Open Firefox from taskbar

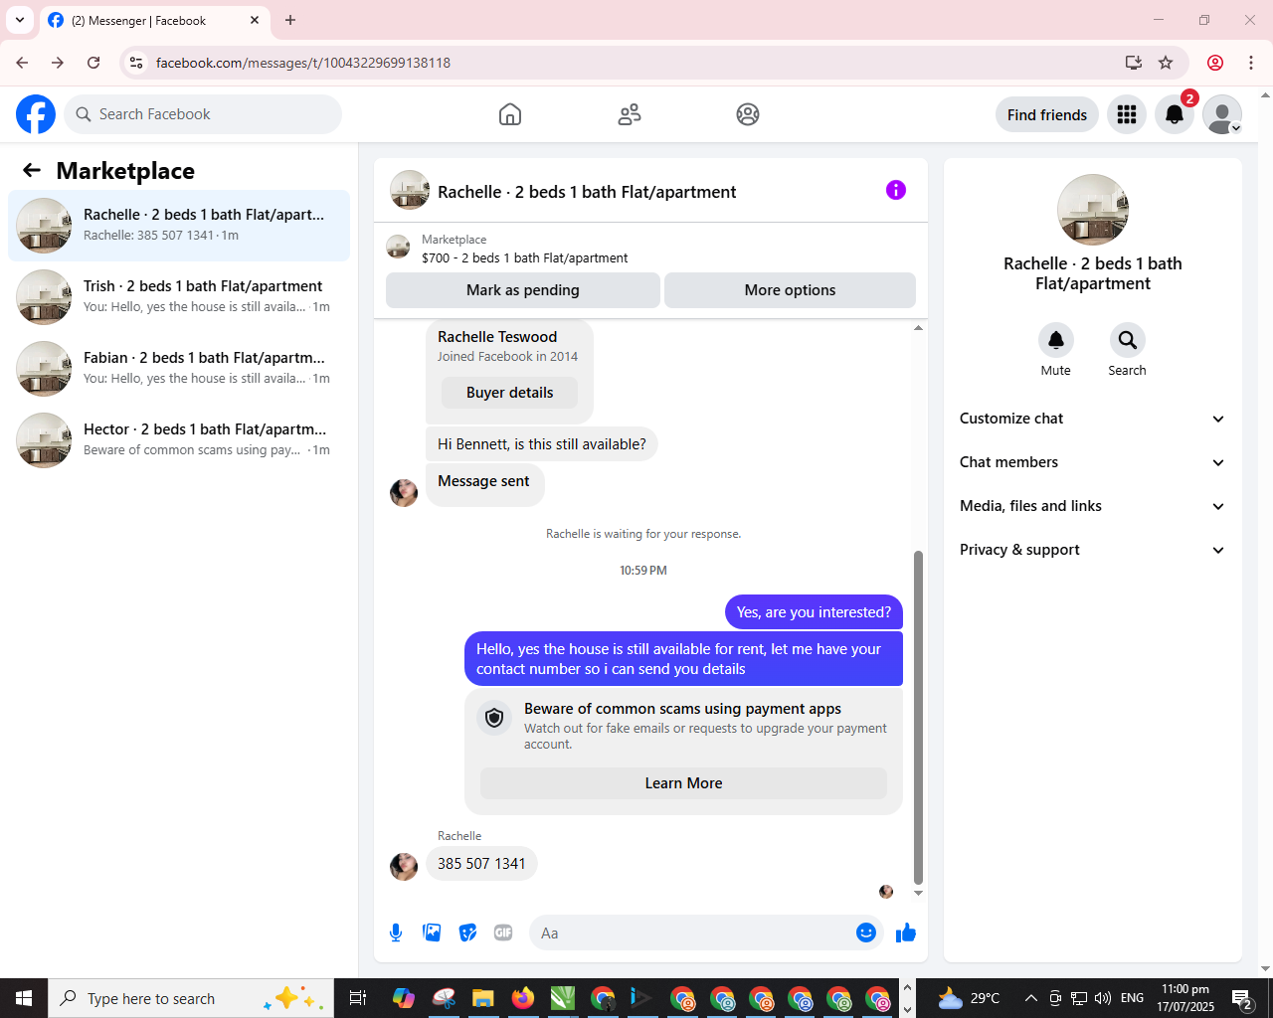tap(522, 998)
